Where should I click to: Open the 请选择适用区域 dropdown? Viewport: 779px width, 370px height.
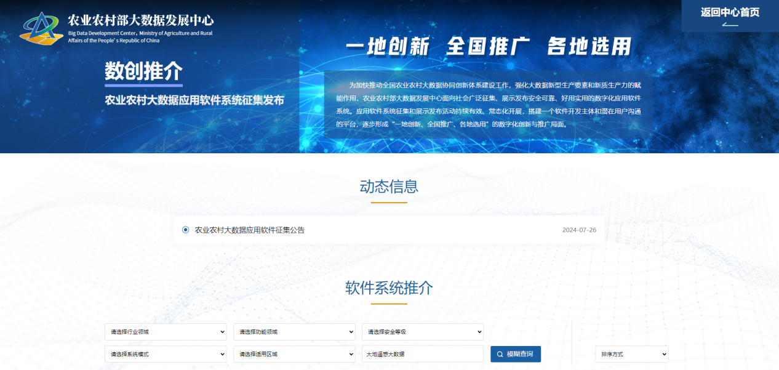pyautogui.click(x=294, y=354)
